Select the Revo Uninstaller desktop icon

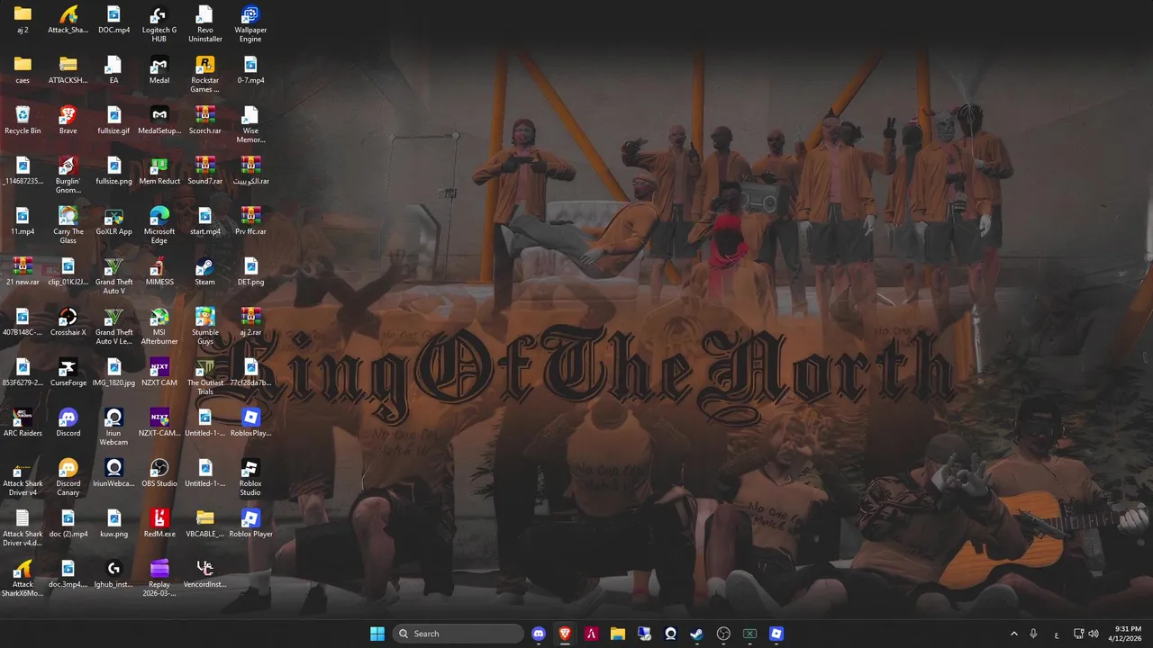pos(204,24)
